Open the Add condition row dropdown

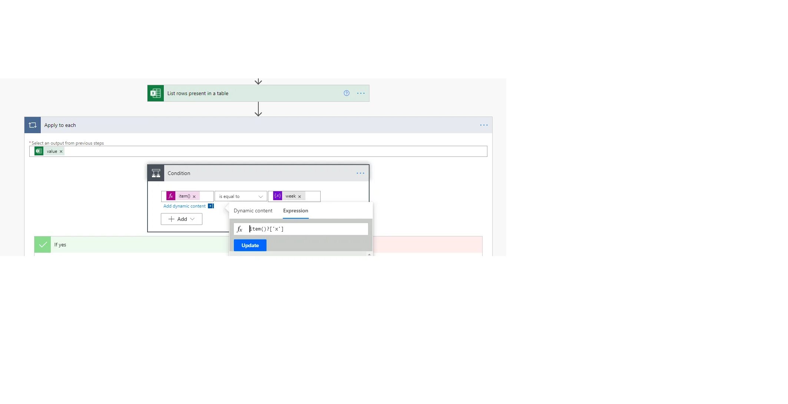[182, 219]
